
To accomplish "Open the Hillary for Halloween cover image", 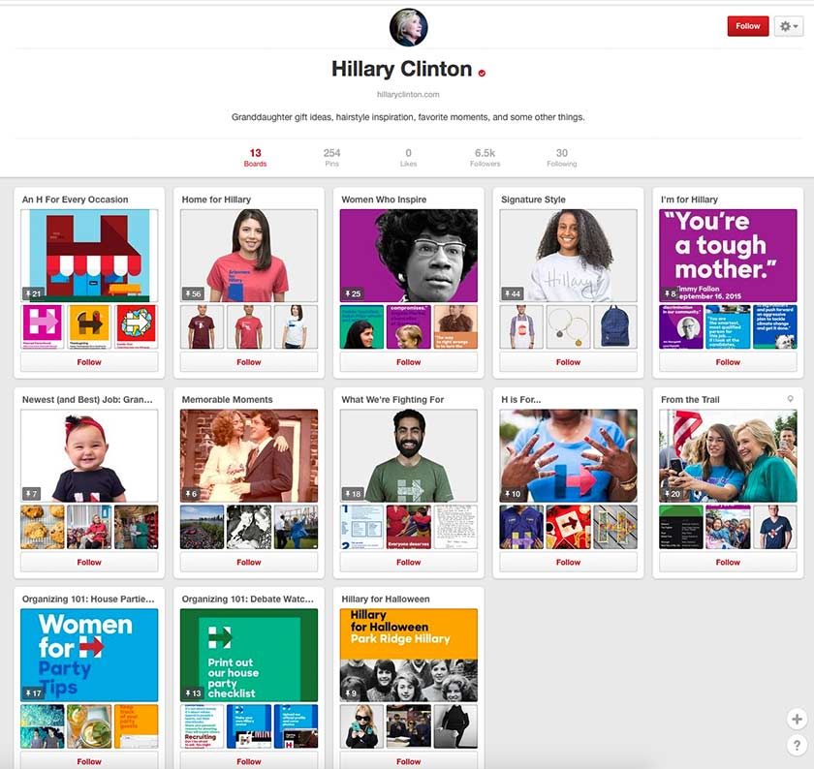I will (408, 654).
